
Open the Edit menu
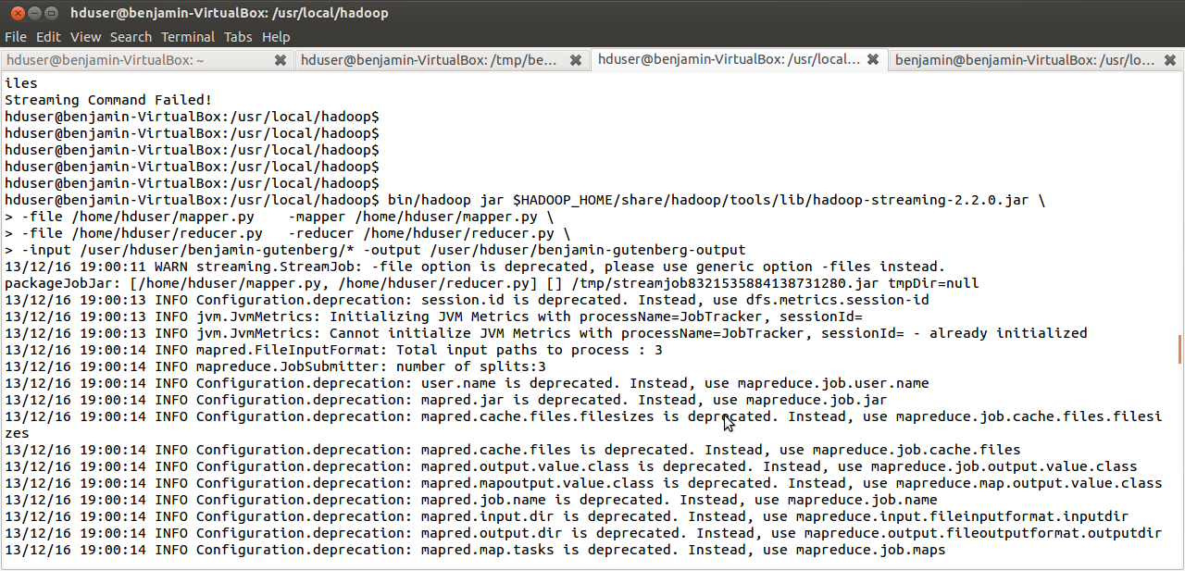pyautogui.click(x=48, y=37)
